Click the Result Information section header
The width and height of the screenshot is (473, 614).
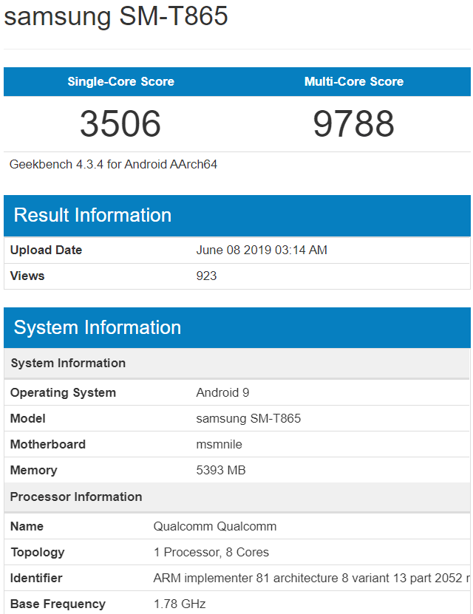(237, 215)
